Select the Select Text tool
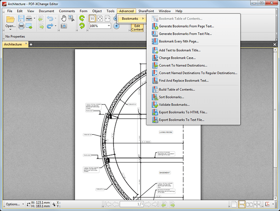The height and width of the screenshot is (211, 280). click(x=71, y=18)
